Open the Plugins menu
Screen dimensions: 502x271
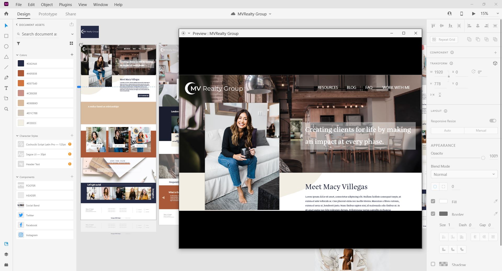[x=65, y=5]
